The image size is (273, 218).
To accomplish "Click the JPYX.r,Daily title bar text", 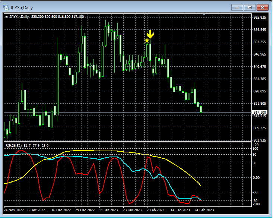I will [21, 8].
